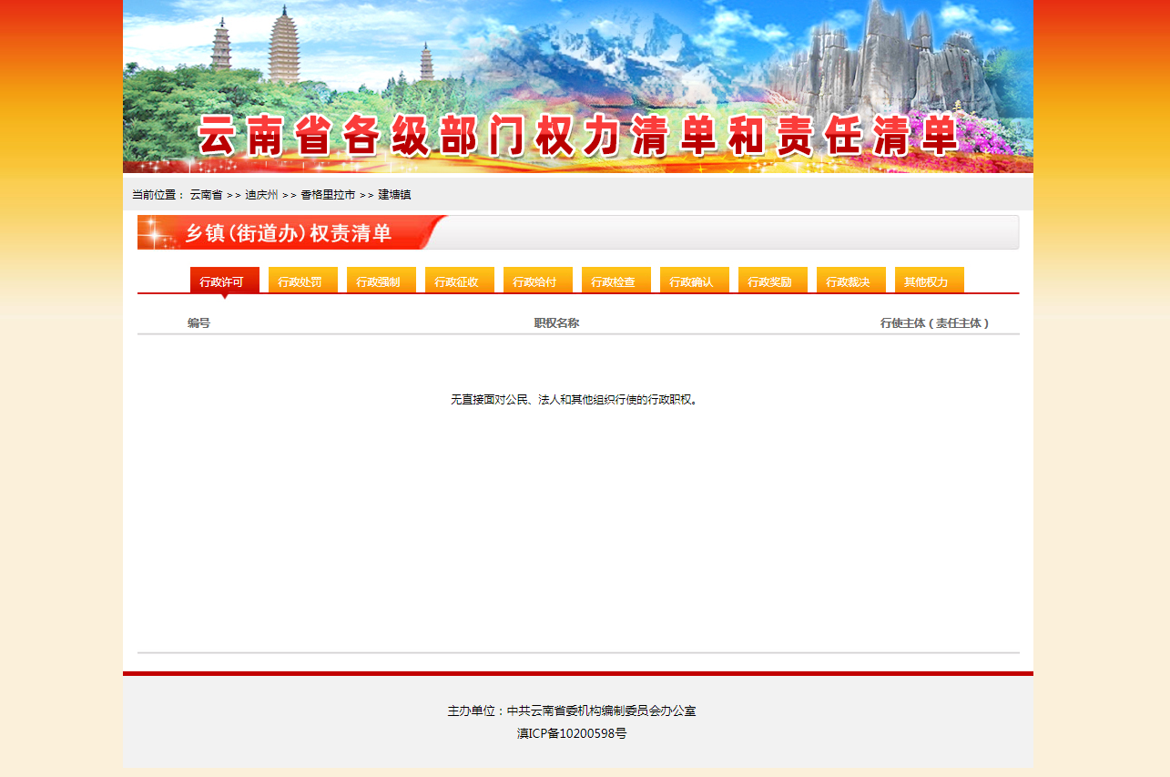The width and height of the screenshot is (1170, 777).
Task: Select the 行政许可 tab
Action: (x=224, y=281)
